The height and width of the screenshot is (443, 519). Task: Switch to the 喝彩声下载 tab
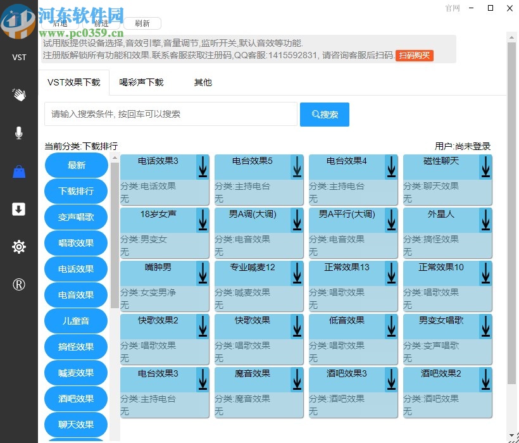[141, 82]
